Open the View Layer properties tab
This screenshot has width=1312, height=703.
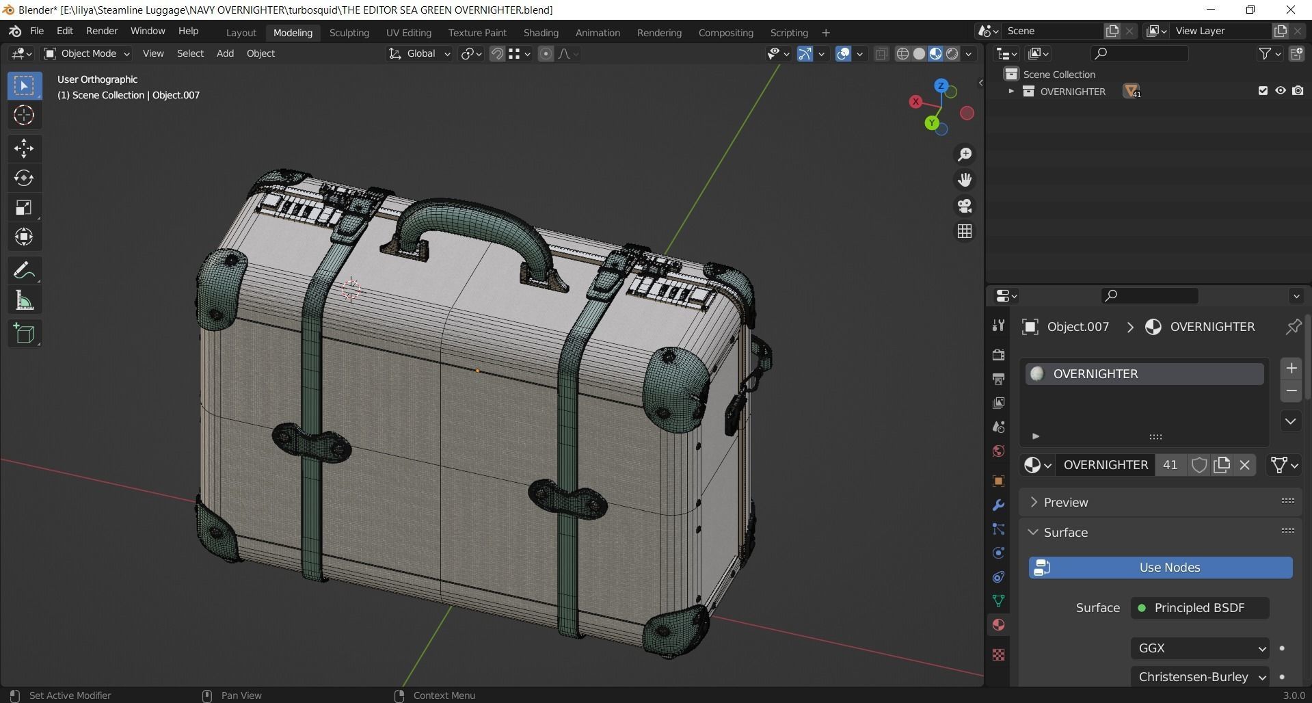click(x=998, y=403)
